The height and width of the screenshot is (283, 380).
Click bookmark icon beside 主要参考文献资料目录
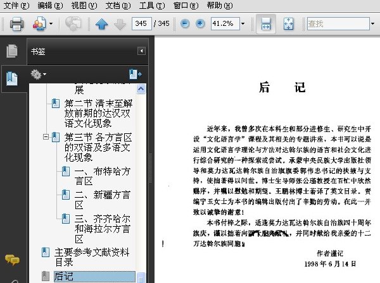46,252
